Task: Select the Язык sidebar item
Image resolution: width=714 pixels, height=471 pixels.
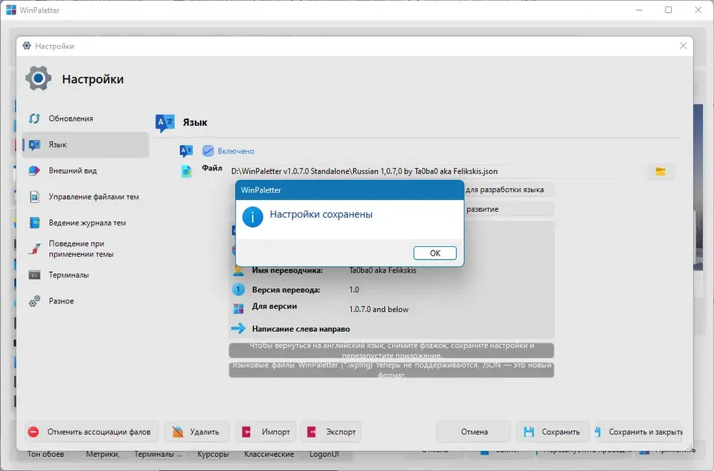Action: point(86,145)
